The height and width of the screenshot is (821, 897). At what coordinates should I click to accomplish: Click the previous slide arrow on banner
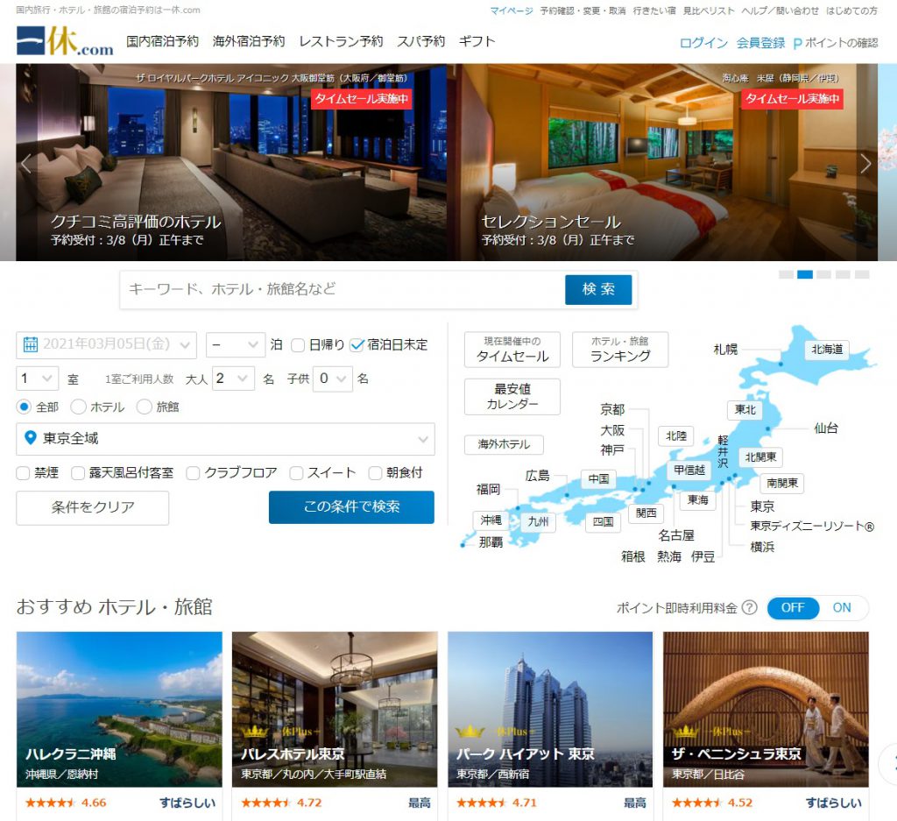(25, 164)
